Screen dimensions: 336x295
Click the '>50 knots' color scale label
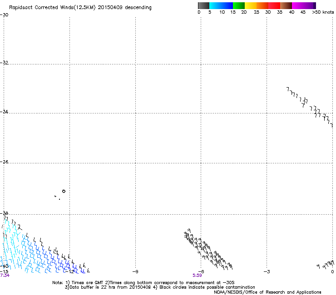point(323,12)
